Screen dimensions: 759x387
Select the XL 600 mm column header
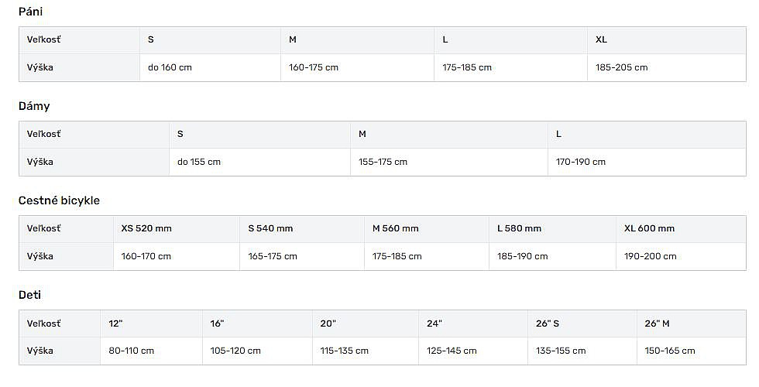point(681,229)
